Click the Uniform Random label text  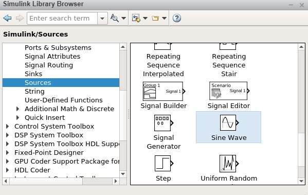[x=229, y=179]
